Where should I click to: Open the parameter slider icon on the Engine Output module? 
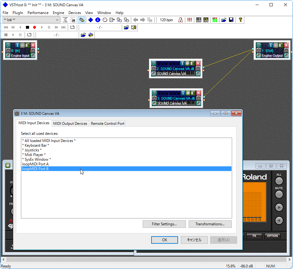[281, 45]
